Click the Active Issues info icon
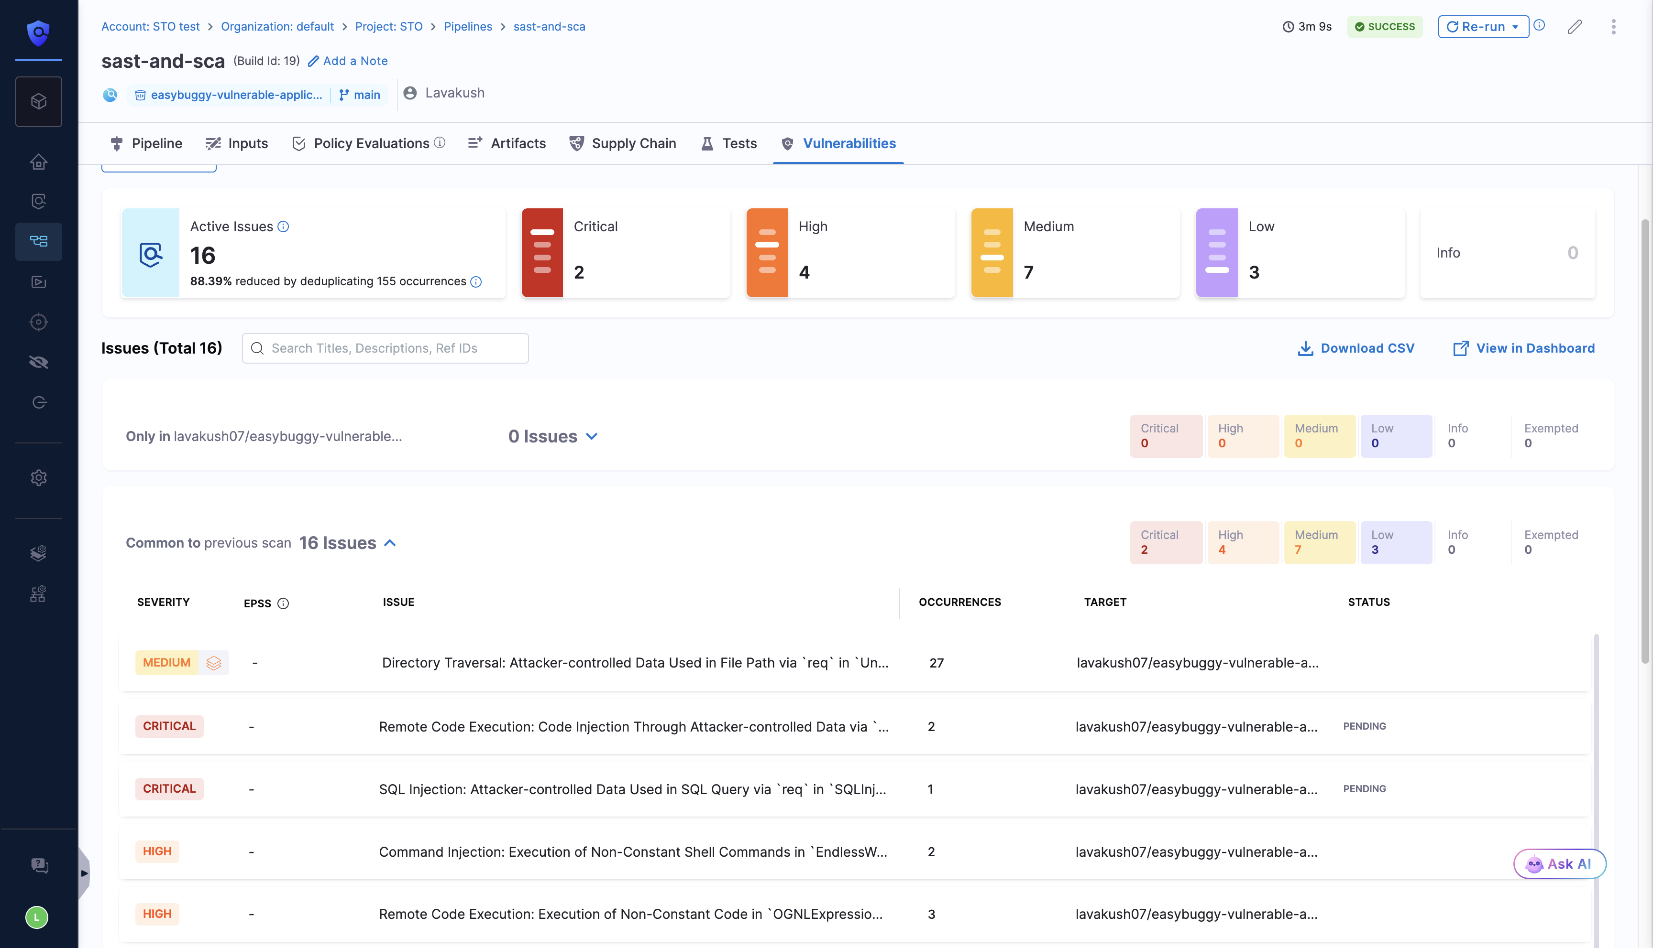 click(283, 226)
